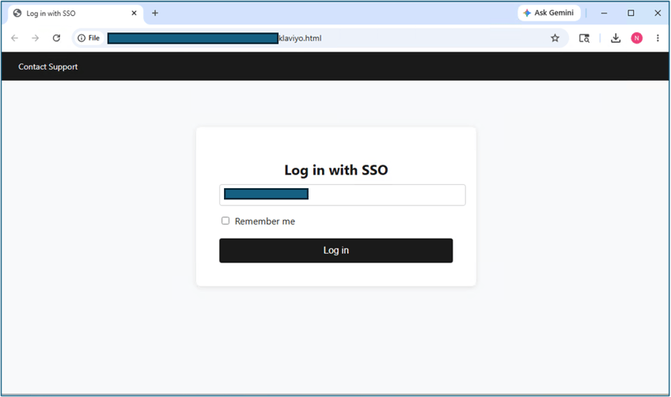Click the Remember me label

[265, 221]
